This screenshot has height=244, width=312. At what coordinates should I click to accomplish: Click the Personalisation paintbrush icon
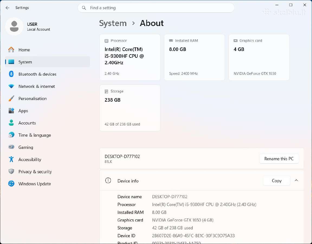(11, 98)
